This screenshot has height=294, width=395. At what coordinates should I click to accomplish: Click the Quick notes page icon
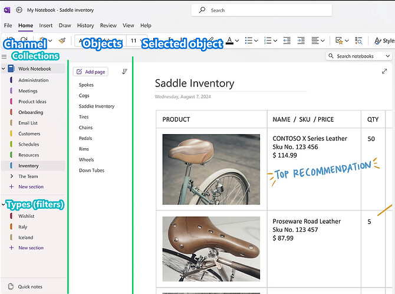(11, 286)
